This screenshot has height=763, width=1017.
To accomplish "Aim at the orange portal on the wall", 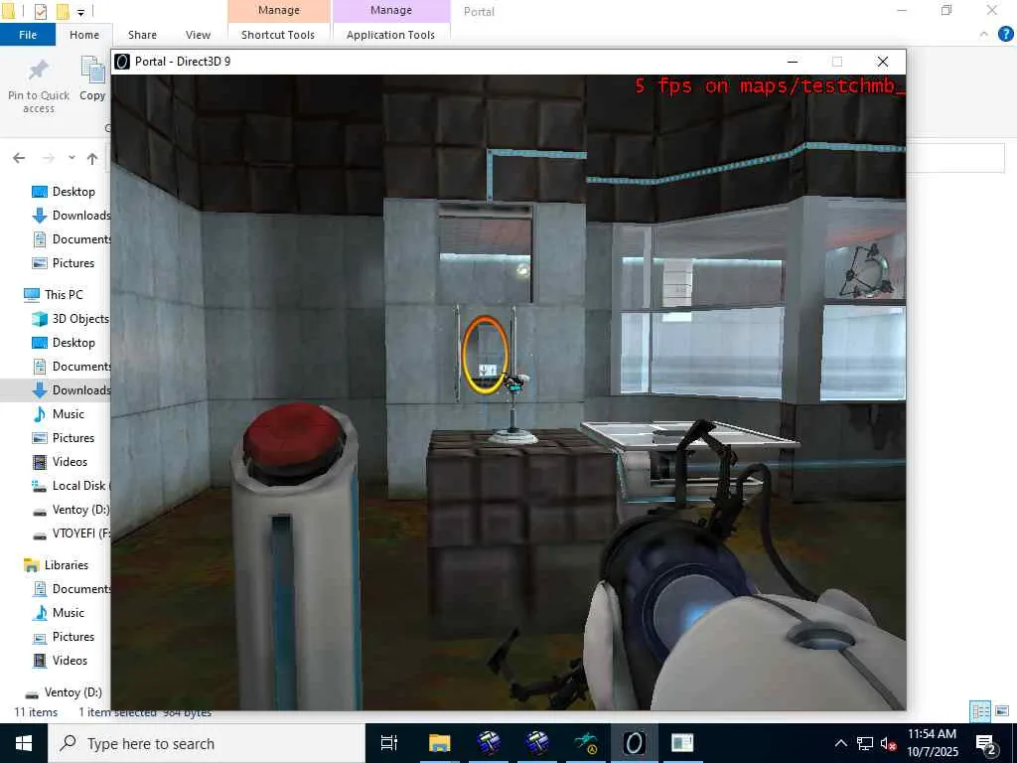I will (x=485, y=355).
